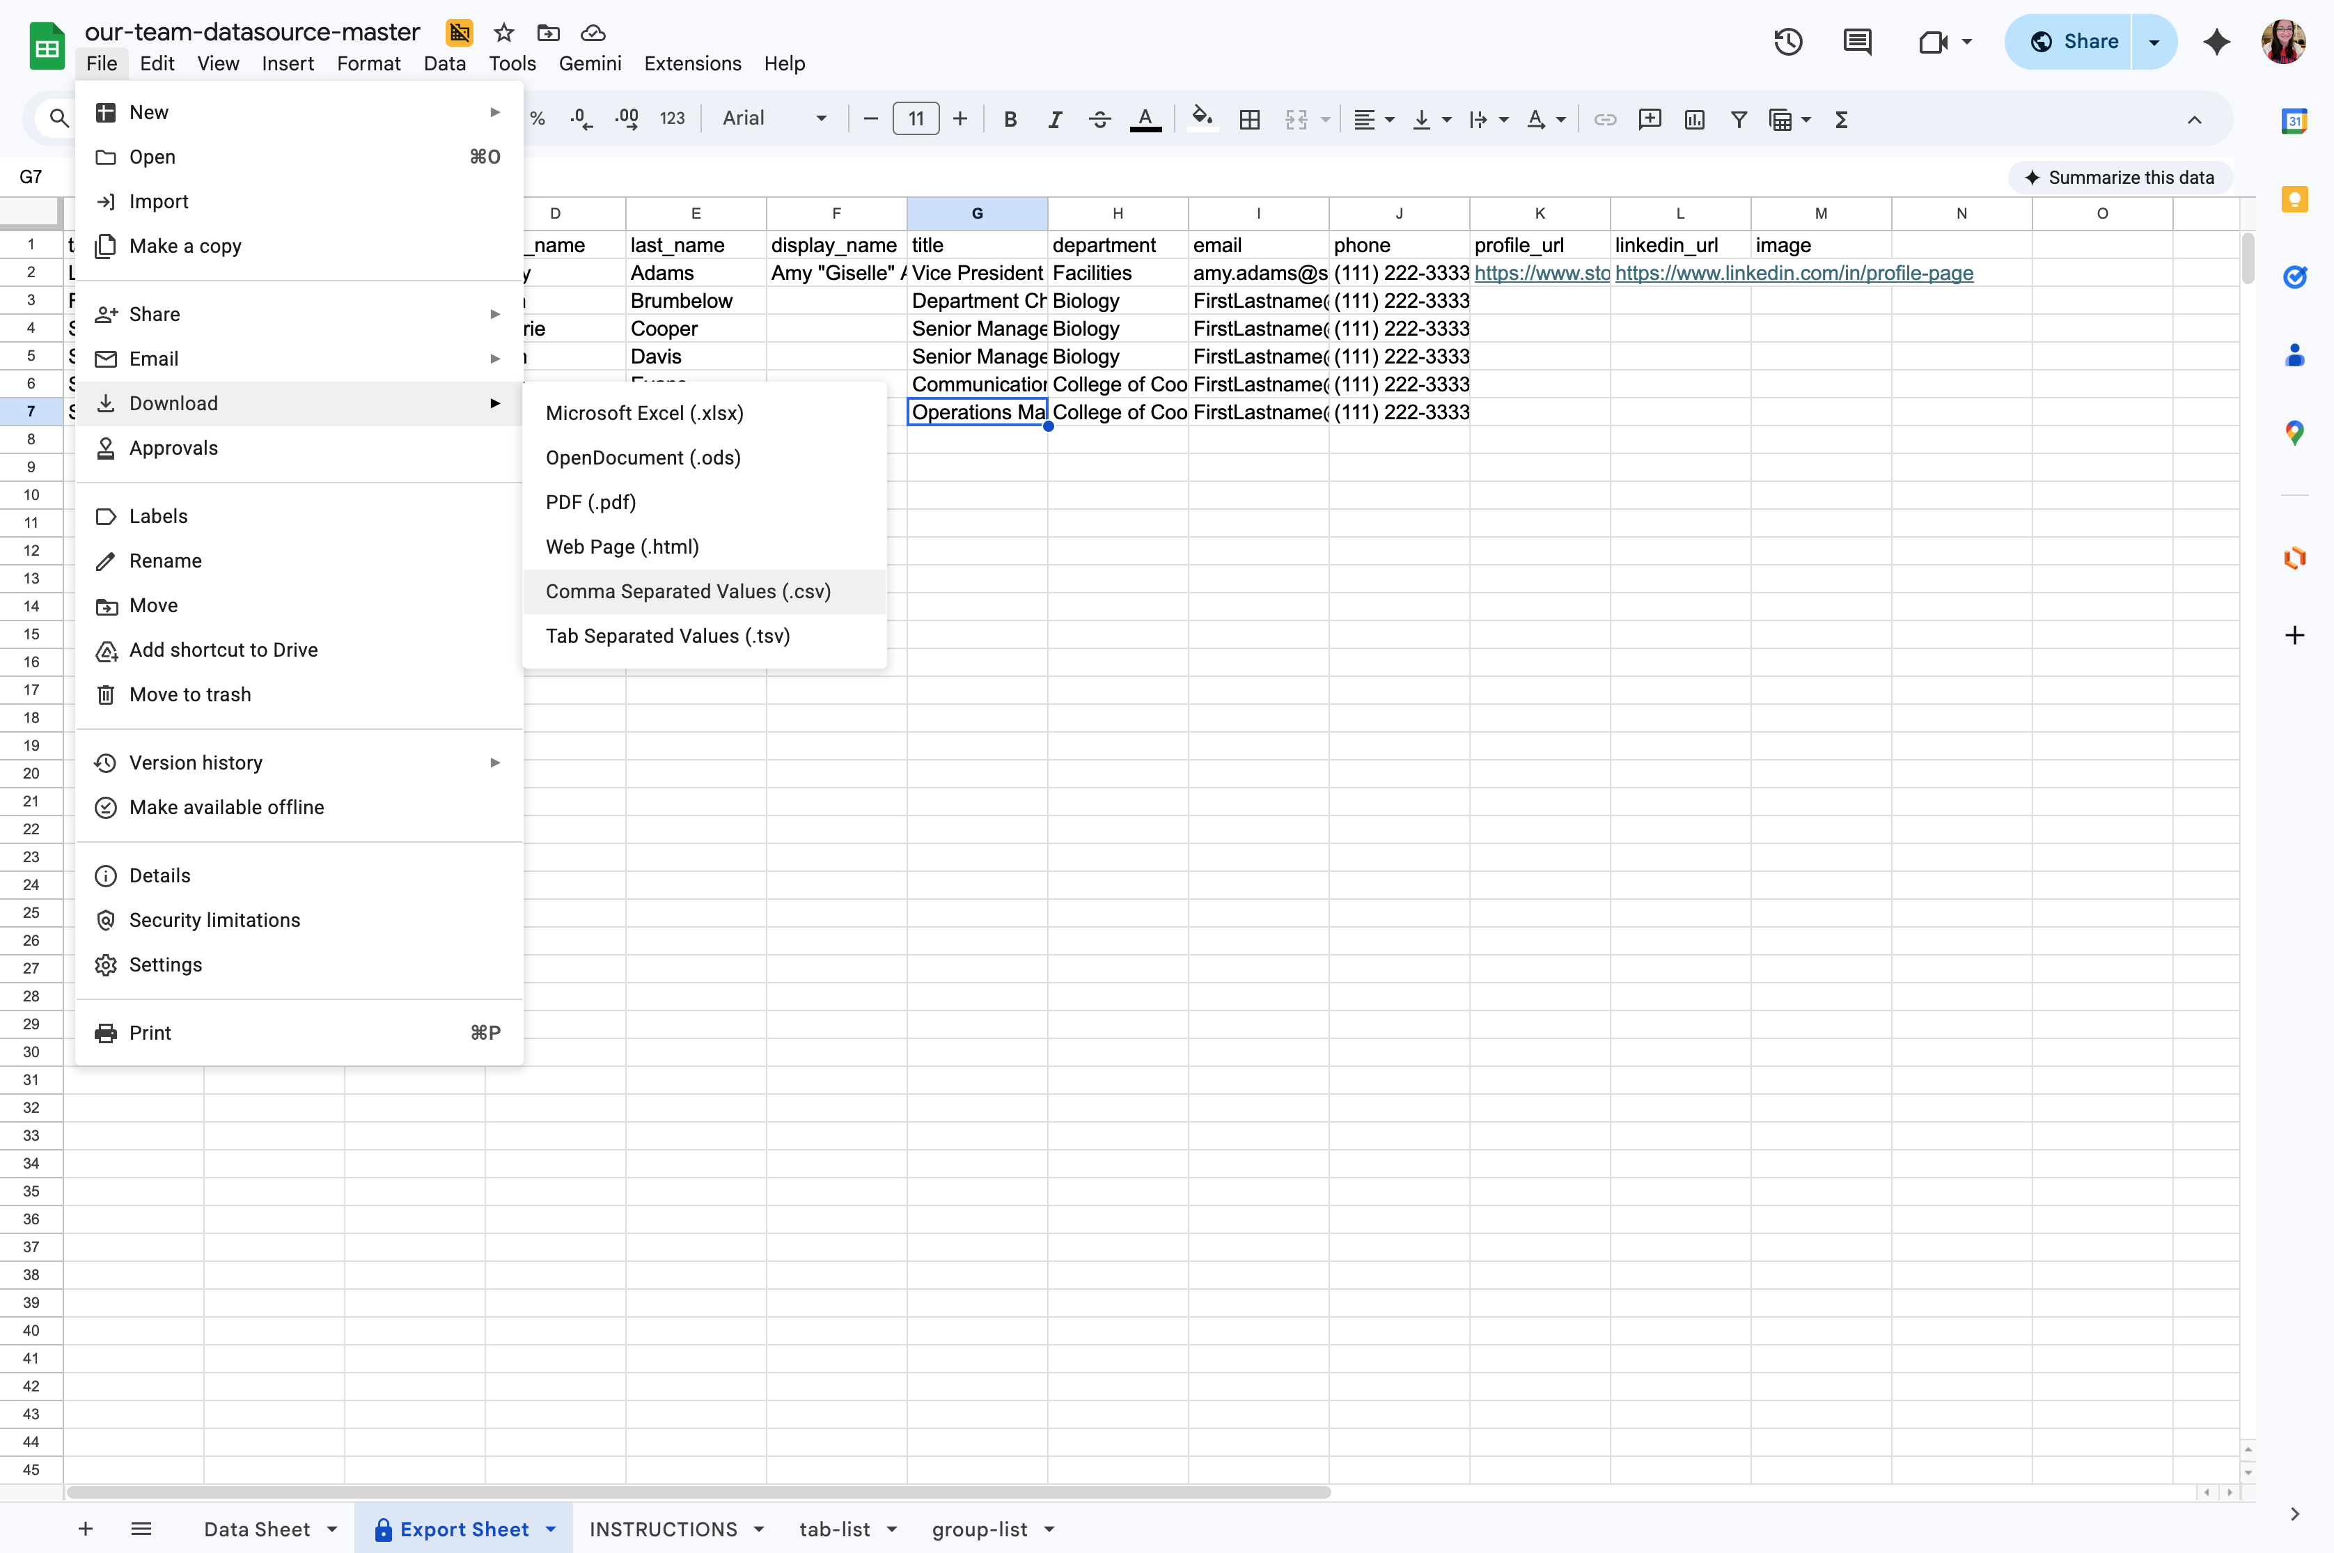Apply strikethrough formatting
The width and height of the screenshot is (2334, 1553).
(x=1099, y=120)
